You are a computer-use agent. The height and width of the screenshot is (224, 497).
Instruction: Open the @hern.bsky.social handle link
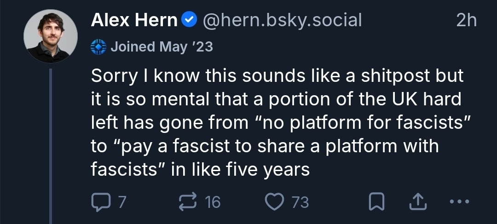282,20
